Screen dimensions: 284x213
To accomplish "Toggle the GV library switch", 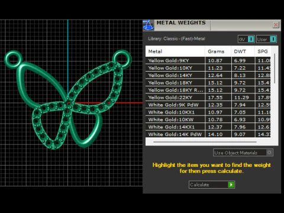I will (251, 39).
